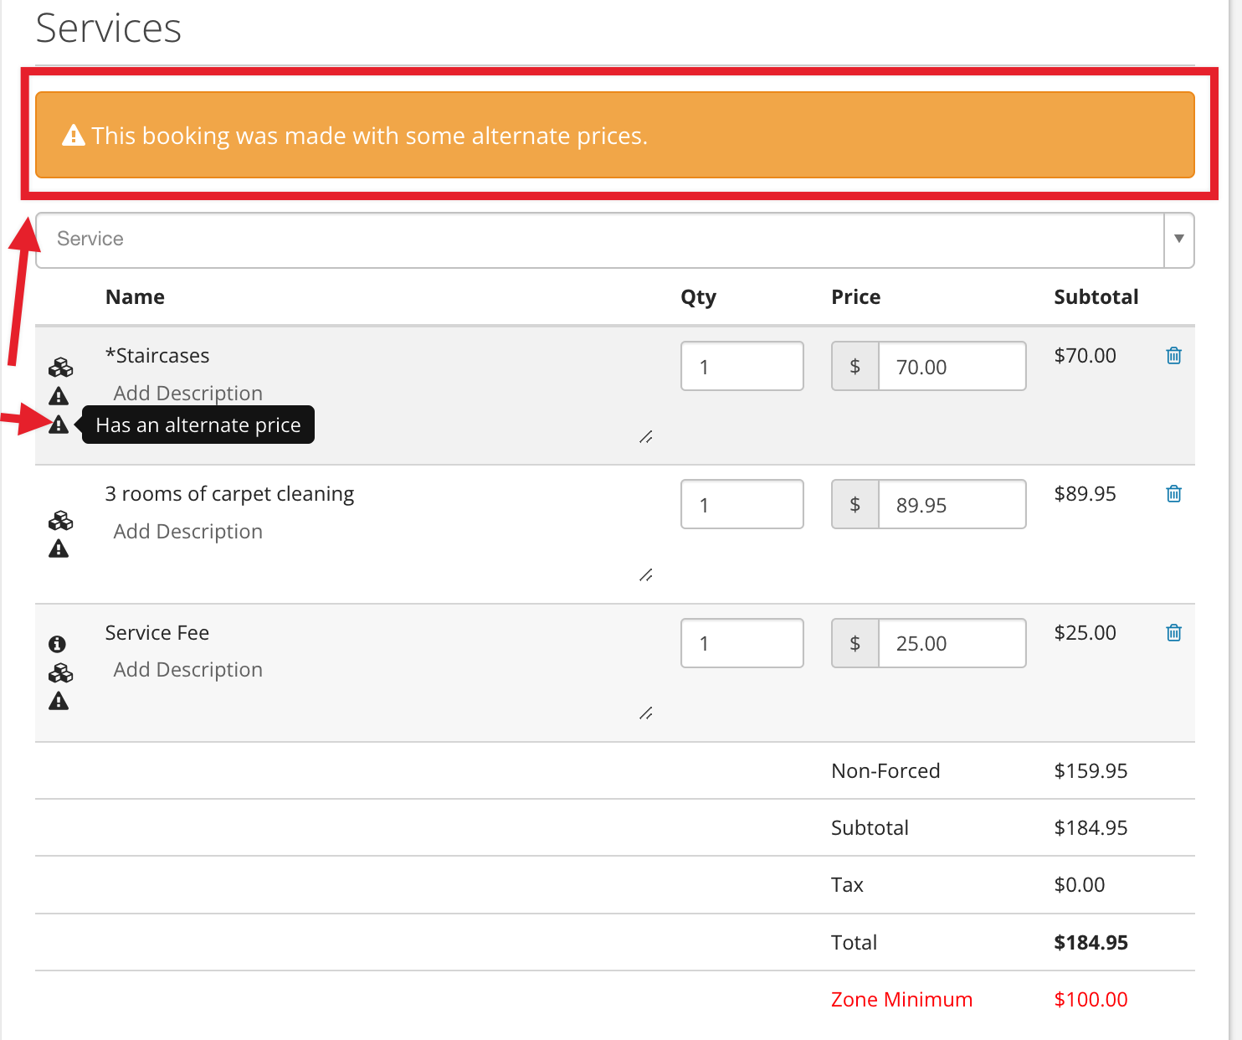Click the Has an alternate price tooltip
This screenshot has height=1040, width=1242.
coord(198,425)
